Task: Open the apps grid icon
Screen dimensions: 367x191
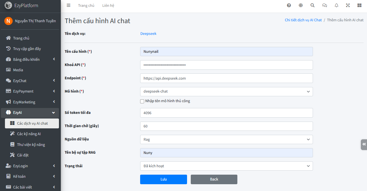Action: [x=360, y=5]
